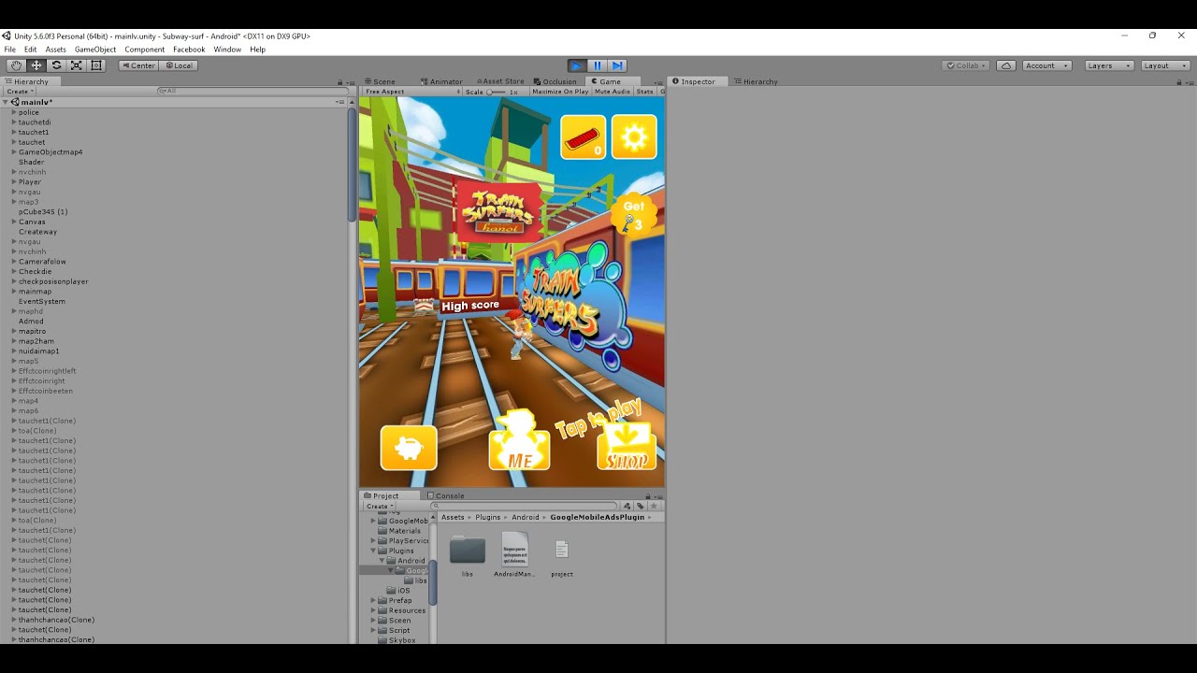
Task: Expand the Player object in Hierarchy
Action: pos(14,182)
